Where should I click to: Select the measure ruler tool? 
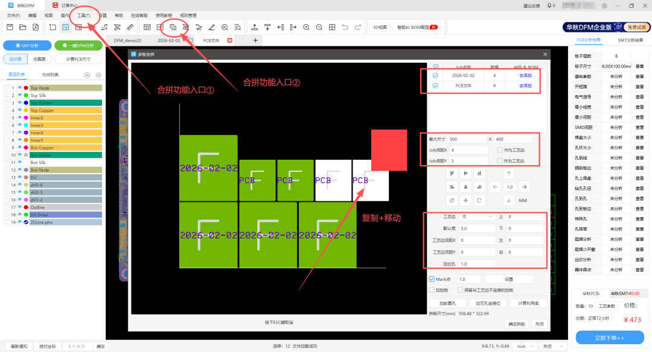click(x=130, y=27)
